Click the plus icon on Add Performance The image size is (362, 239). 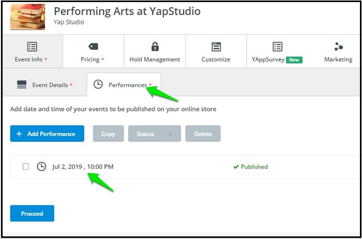tap(19, 133)
